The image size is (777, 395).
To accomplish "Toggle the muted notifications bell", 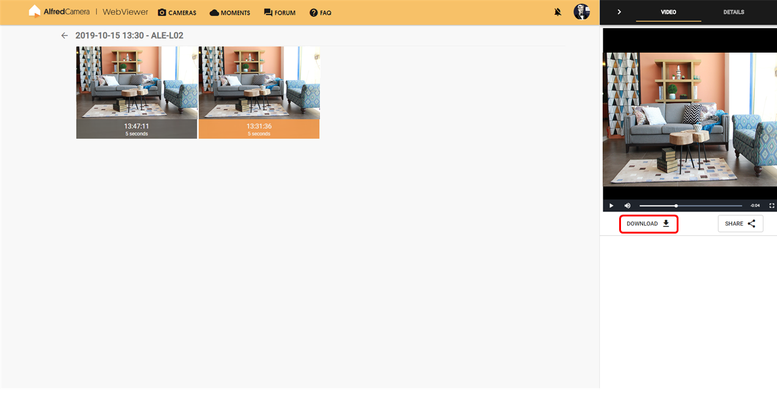I will click(x=557, y=12).
